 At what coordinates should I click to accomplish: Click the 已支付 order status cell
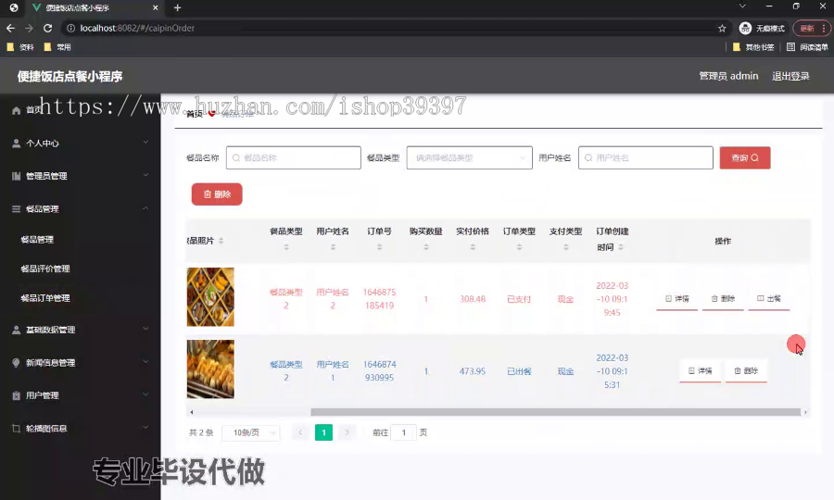[x=519, y=299]
